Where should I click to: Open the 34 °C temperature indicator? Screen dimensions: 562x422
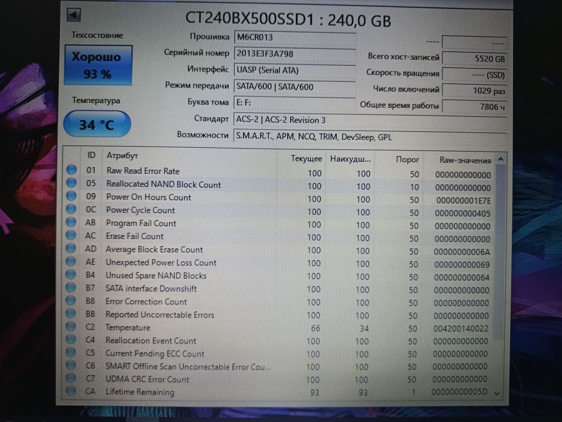(x=97, y=124)
